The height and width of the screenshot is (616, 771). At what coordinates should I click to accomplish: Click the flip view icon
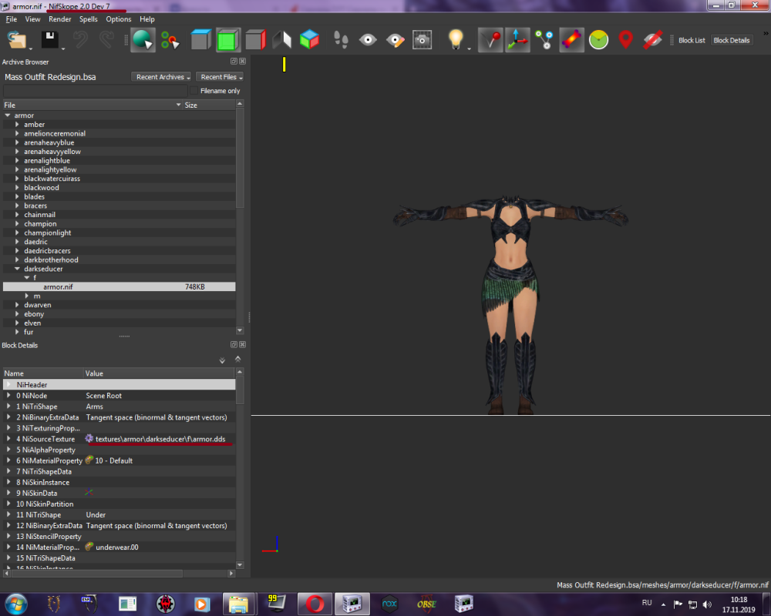point(282,40)
